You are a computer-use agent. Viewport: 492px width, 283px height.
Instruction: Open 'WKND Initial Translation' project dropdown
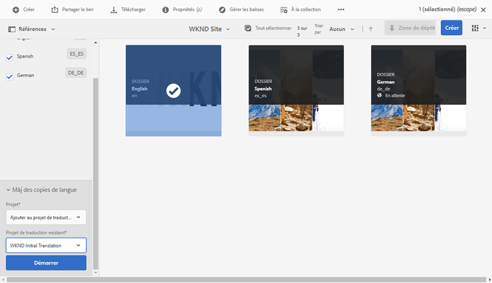tap(46, 246)
